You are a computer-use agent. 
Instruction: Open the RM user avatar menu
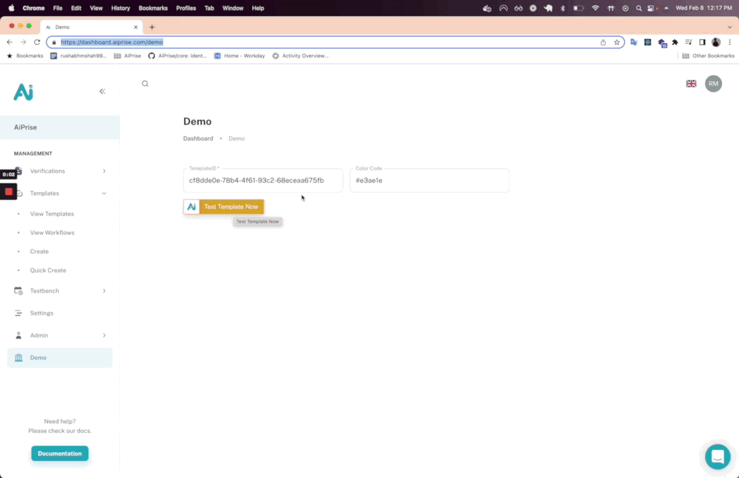(x=713, y=84)
